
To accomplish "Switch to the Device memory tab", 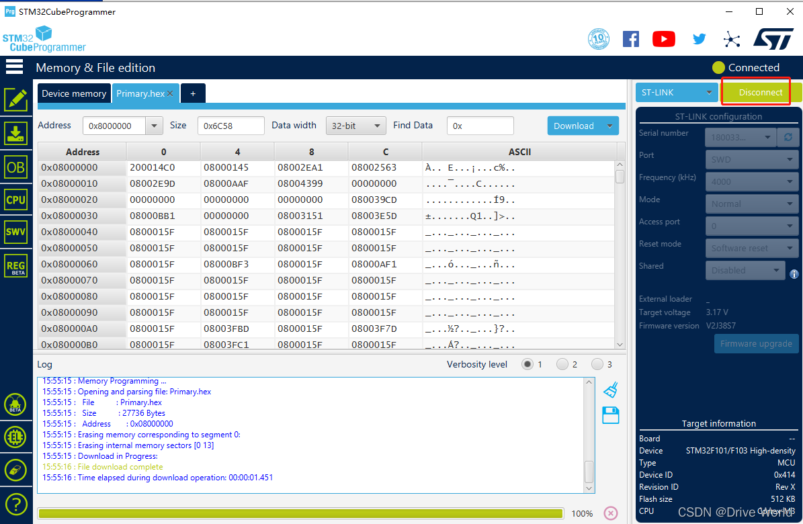I will click(74, 94).
